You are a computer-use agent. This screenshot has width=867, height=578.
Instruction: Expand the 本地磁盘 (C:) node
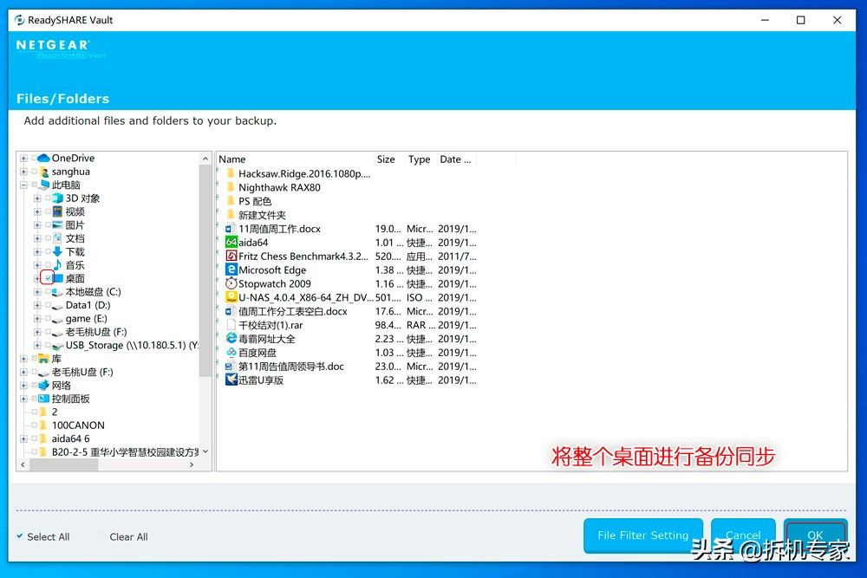(37, 292)
